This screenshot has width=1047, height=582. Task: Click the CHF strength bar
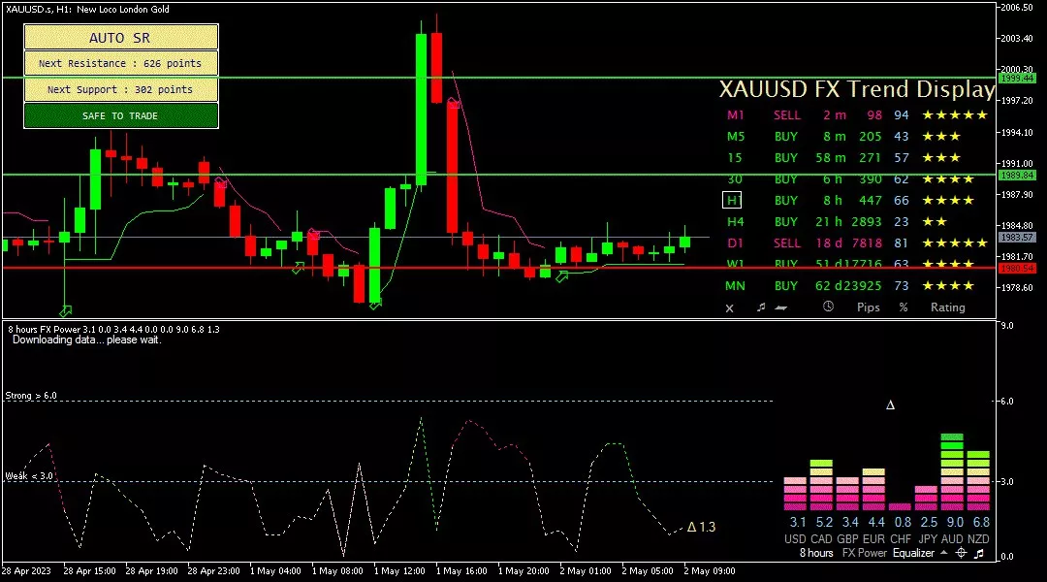pos(900,506)
